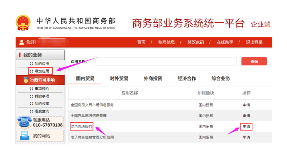Click the 操作 column header
This screenshot has height=158, width=287.
[246, 93]
